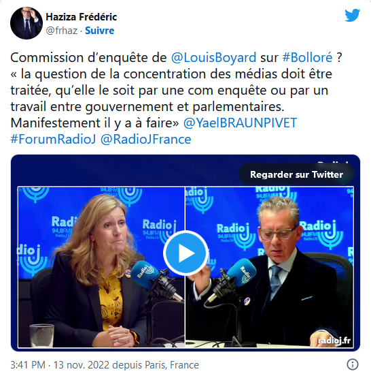Click the tweet body text paragraph
Viewport: 371px width, 378px height.
click(176, 98)
